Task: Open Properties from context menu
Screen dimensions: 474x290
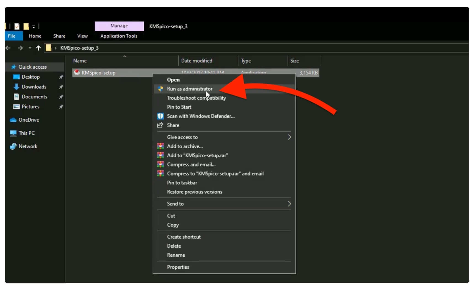Action: coord(224,267)
